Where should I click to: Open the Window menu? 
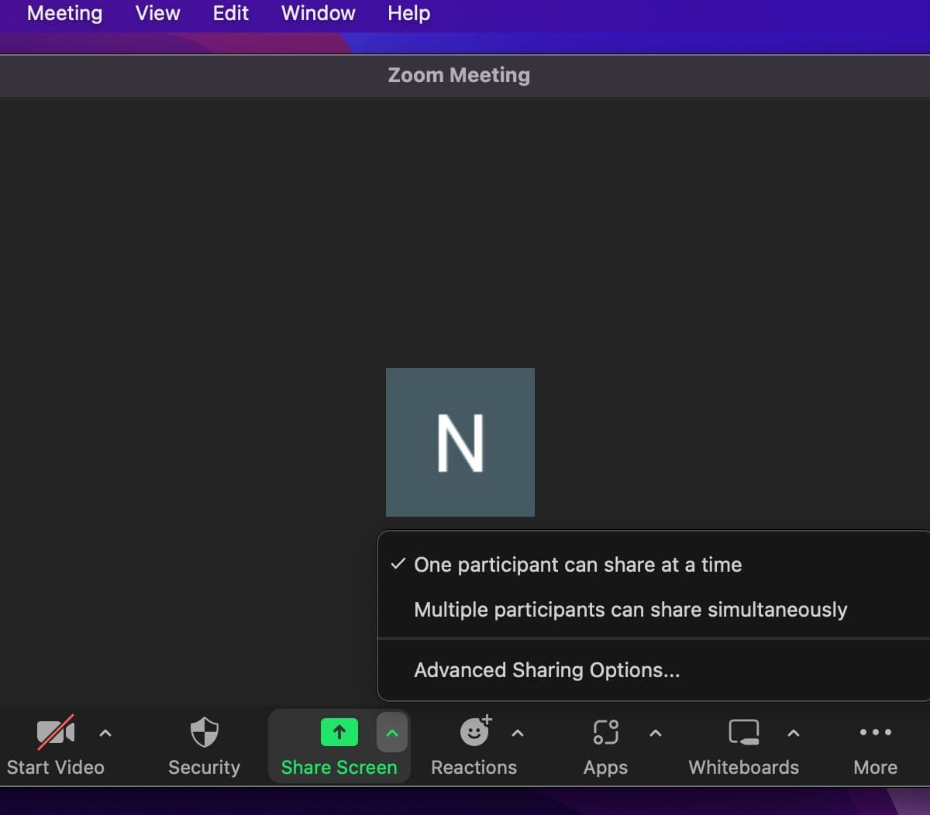[x=318, y=13]
